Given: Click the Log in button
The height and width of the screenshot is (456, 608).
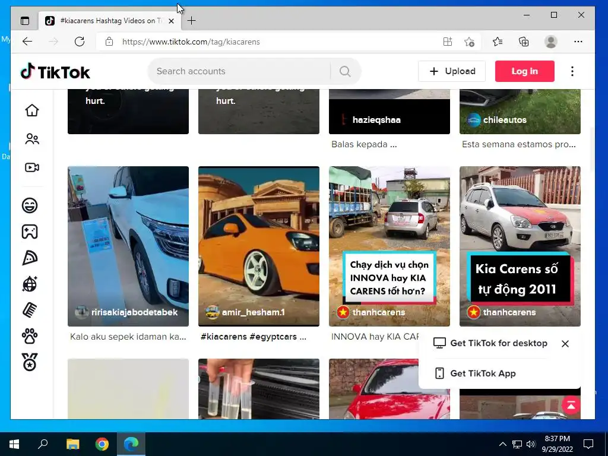Looking at the screenshot, I should pyautogui.click(x=525, y=71).
